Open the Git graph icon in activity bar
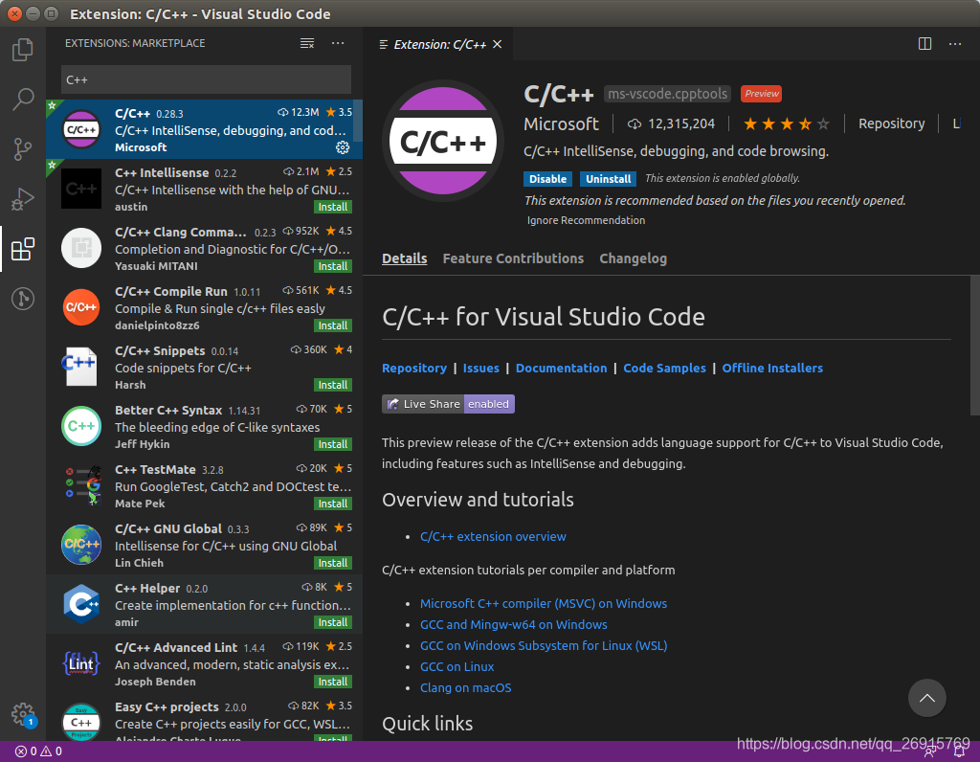980x762 pixels. [23, 298]
